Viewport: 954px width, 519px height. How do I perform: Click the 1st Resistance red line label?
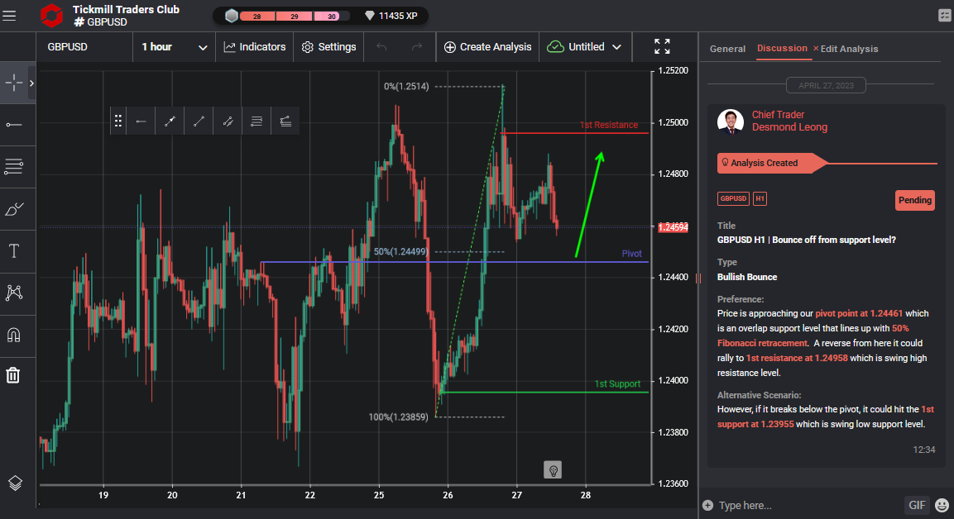pos(608,125)
